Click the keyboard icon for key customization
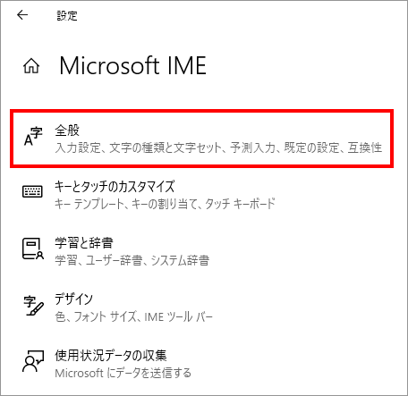Screen dimensions: 408x396 coord(32,191)
